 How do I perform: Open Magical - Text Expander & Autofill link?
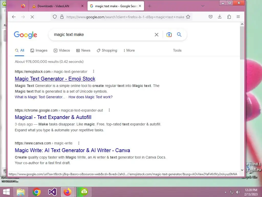click(53, 117)
